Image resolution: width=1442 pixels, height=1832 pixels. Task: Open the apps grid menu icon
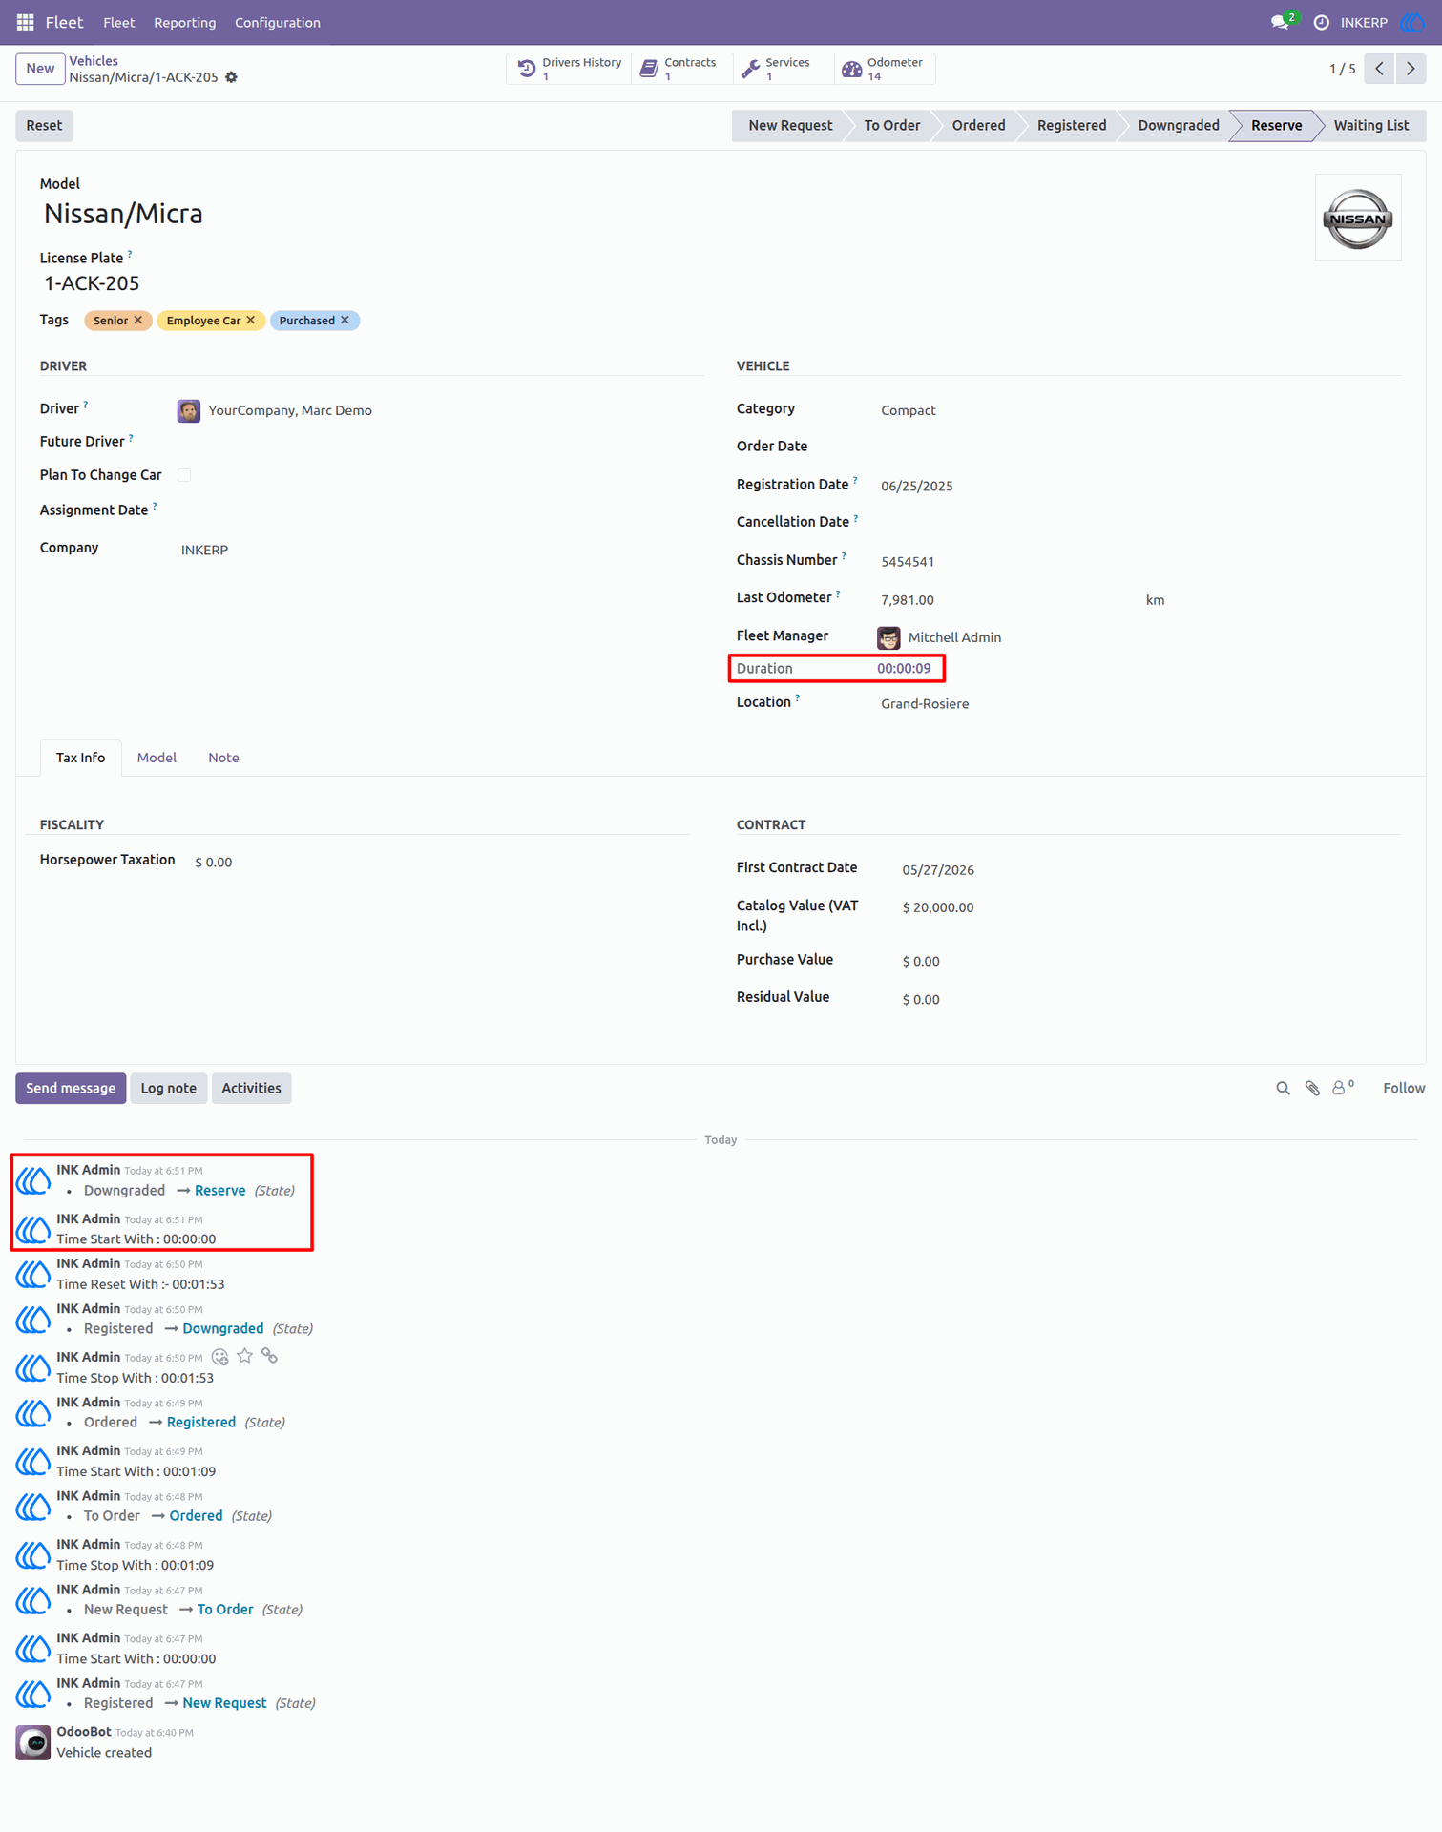[26, 22]
